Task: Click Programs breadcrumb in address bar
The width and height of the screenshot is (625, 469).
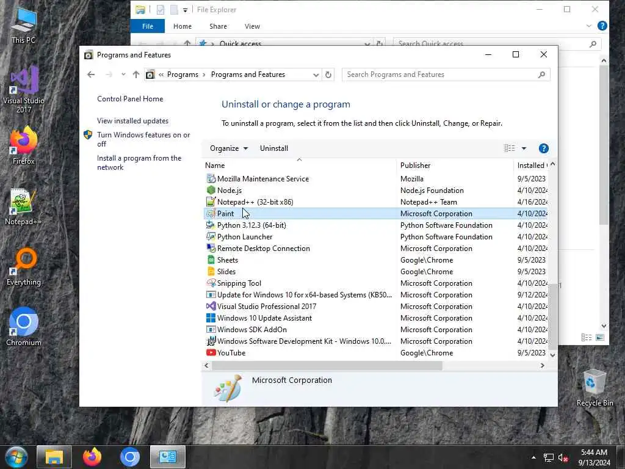Action: tap(182, 75)
